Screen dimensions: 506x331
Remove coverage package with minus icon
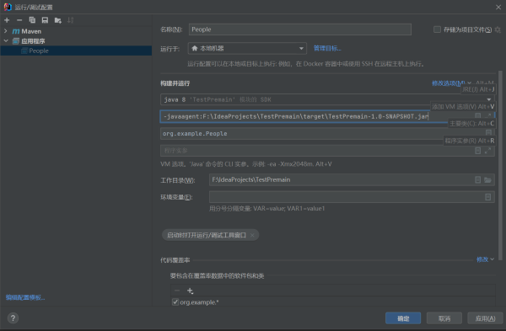pos(177,291)
